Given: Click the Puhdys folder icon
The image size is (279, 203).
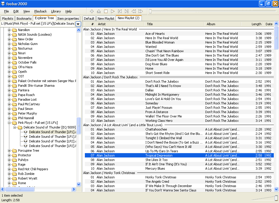Looking at the screenshot, I should click(x=15, y=160).
